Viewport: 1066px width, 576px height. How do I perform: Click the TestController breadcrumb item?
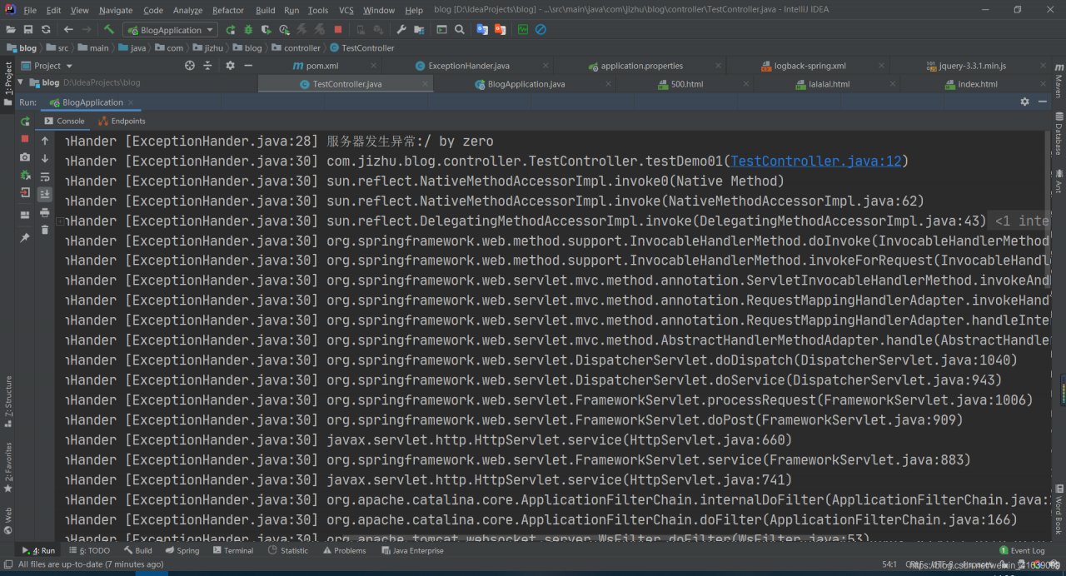click(362, 48)
